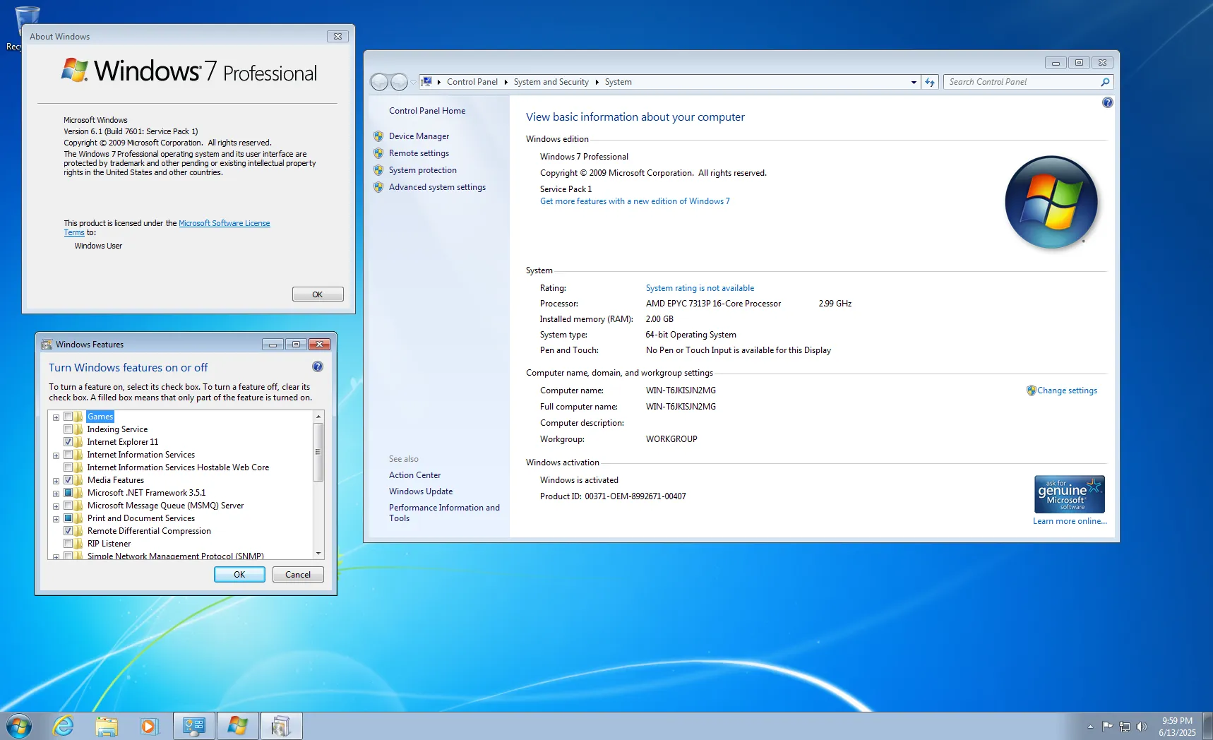Screen dimensions: 1213x740
Task: Open Action Center flag tray icon
Action: click(1107, 726)
